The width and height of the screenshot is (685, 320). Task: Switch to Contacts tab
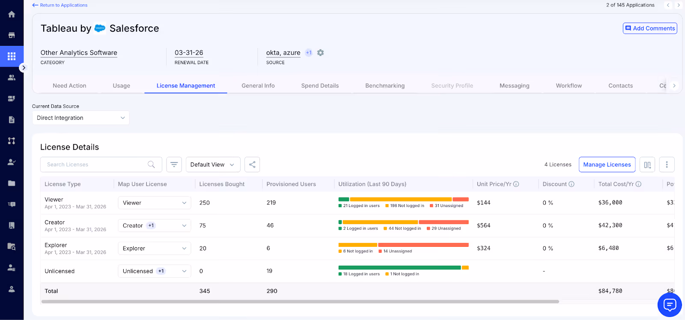coord(621,86)
